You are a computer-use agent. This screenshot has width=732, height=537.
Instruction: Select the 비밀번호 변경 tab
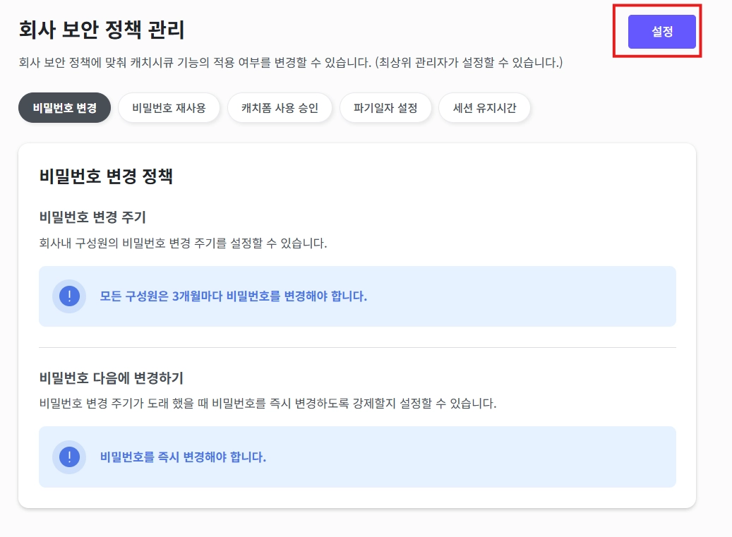coord(64,108)
